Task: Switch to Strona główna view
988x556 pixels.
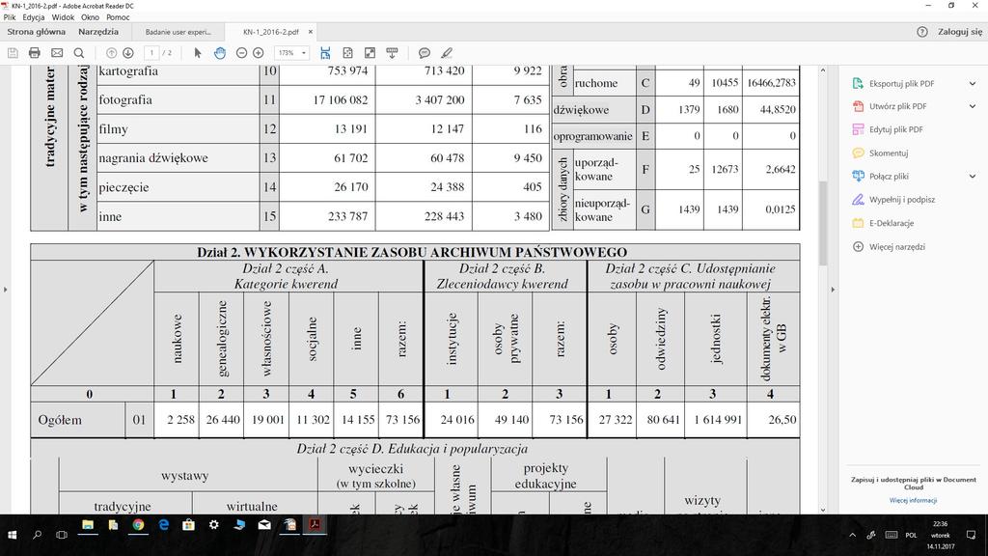Action: (36, 32)
